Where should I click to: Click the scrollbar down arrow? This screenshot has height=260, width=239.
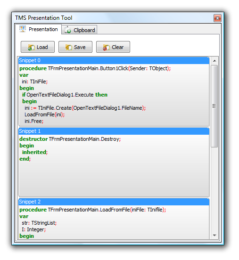(x=214, y=236)
